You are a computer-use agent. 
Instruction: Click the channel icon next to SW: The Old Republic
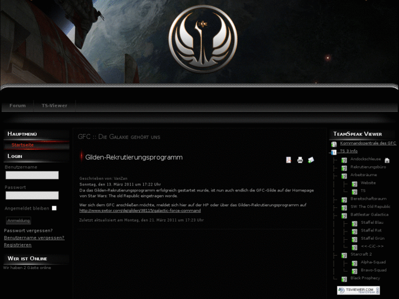(344, 207)
